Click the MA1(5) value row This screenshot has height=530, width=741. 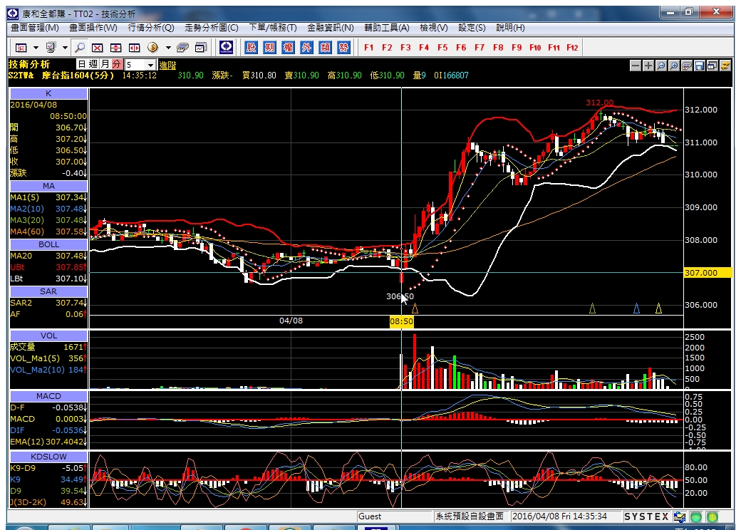(48, 197)
